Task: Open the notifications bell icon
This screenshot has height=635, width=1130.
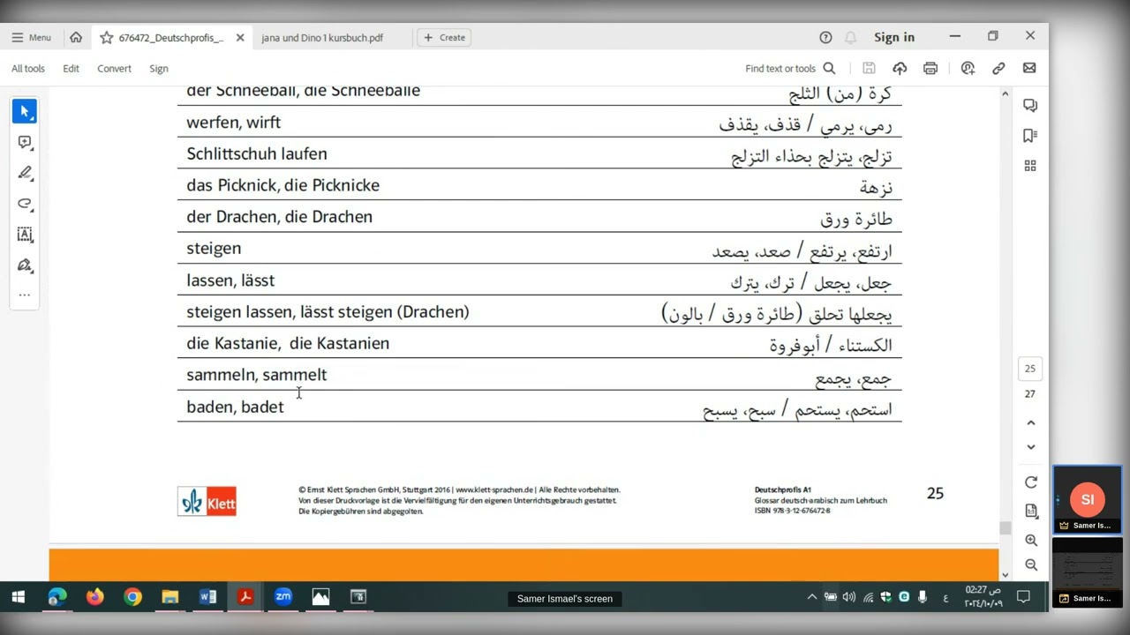Action: tap(850, 38)
